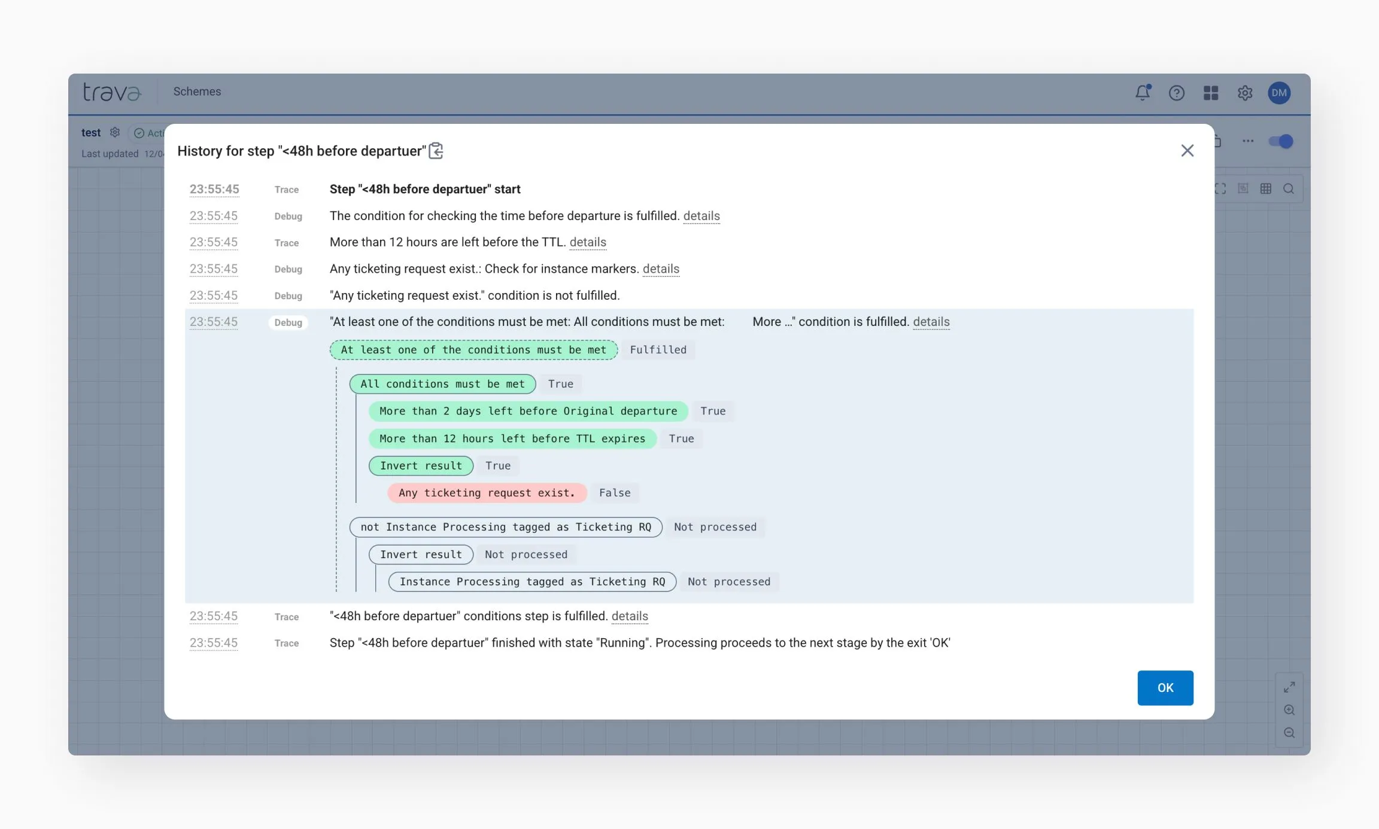Image resolution: width=1379 pixels, height=829 pixels.
Task: Open the three dots more menu
Action: coord(1247,141)
